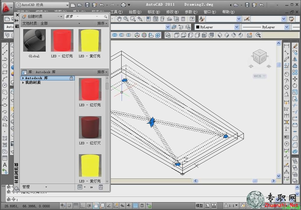
Task: Open the text style dropdown arrow
Action: (x=239, y=19)
